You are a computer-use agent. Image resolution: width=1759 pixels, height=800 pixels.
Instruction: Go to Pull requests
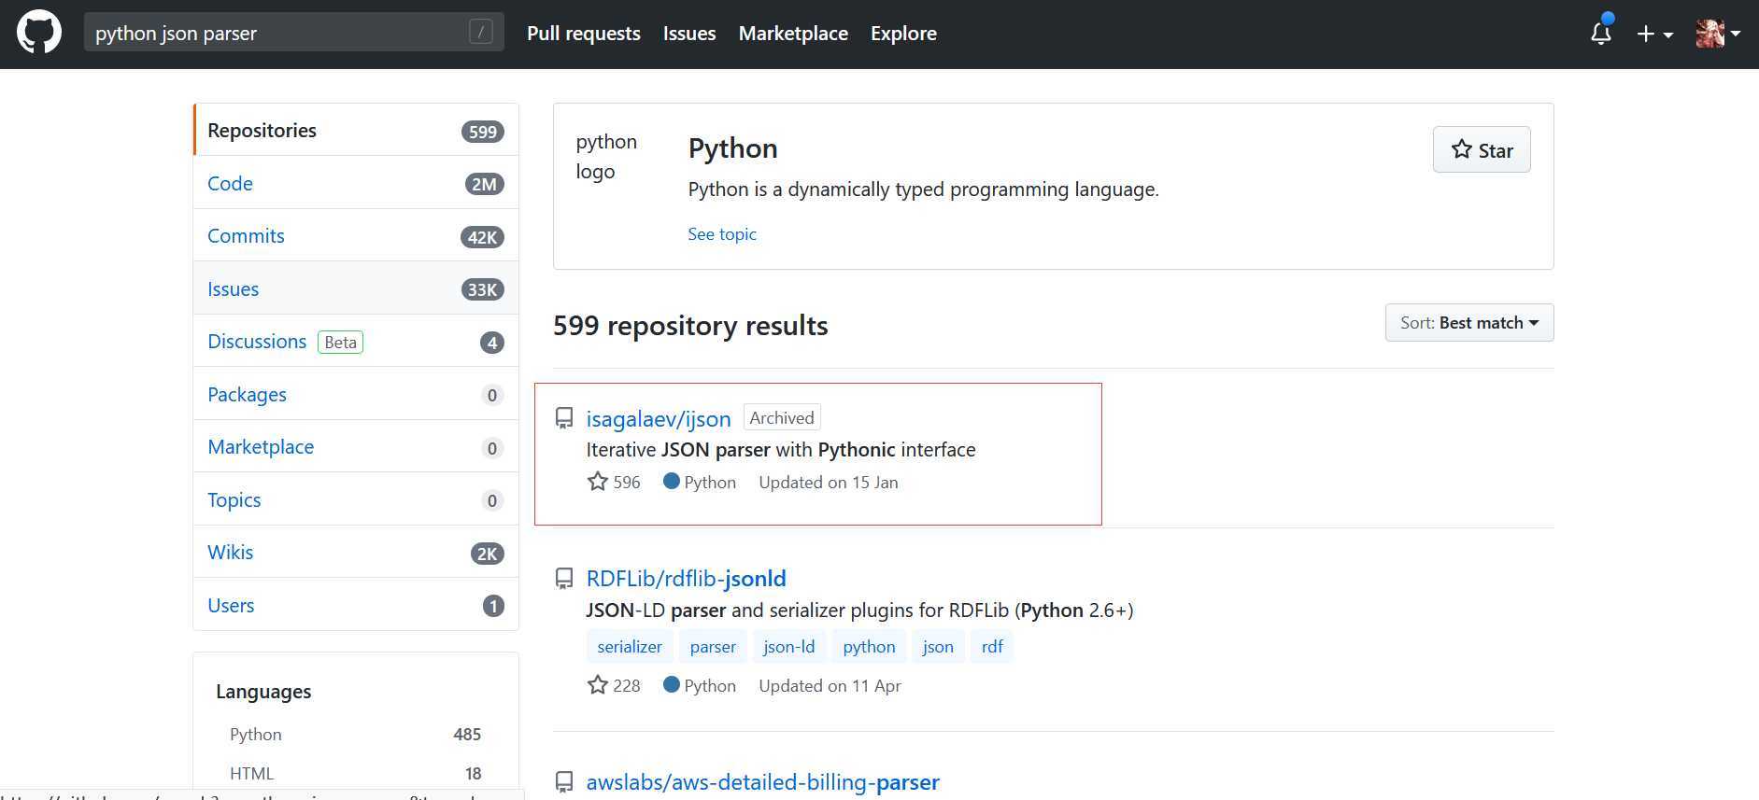tap(584, 34)
